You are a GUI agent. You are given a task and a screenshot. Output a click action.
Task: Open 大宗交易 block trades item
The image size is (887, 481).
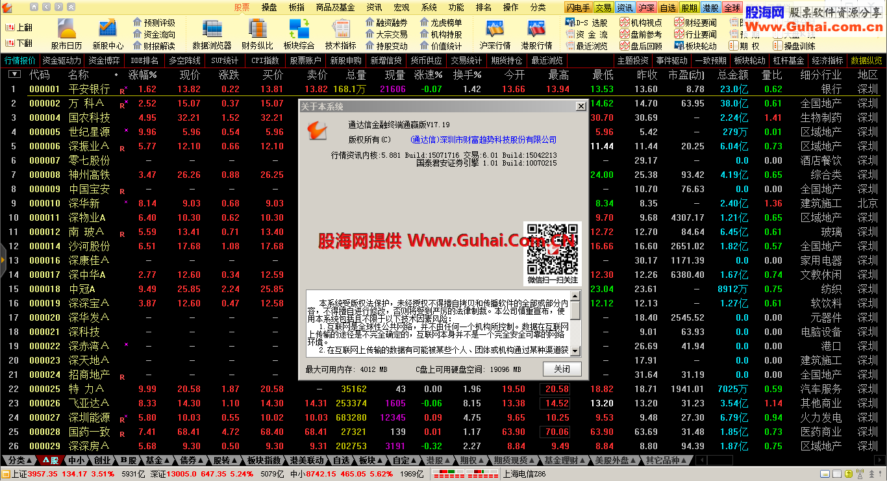[x=386, y=34]
